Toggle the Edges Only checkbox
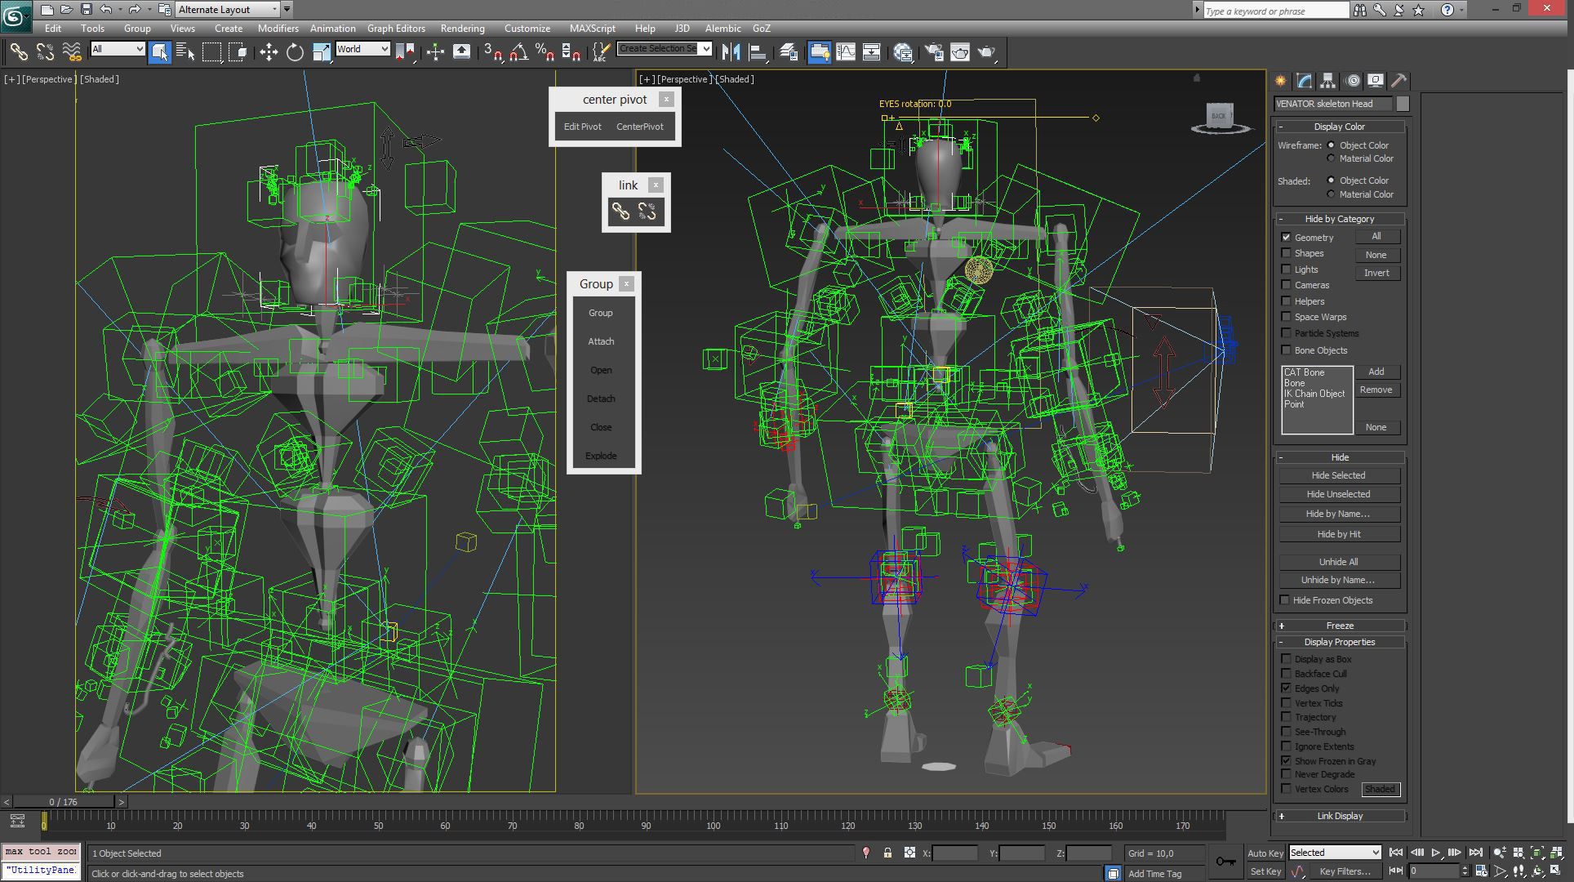This screenshot has width=1574, height=882. point(1287,688)
